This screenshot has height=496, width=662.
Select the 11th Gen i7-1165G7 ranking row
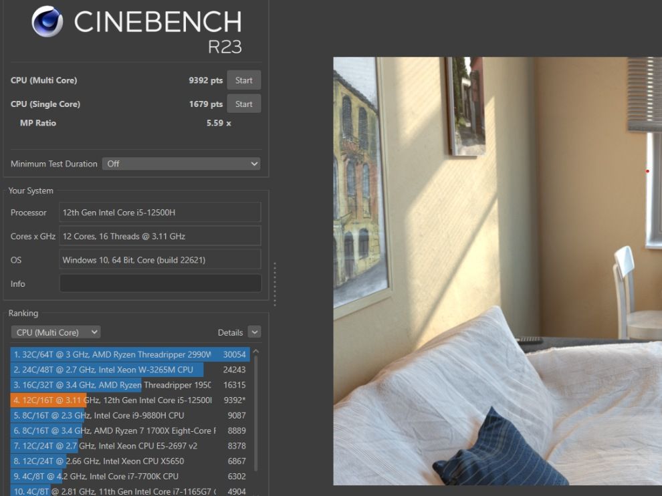click(x=130, y=491)
